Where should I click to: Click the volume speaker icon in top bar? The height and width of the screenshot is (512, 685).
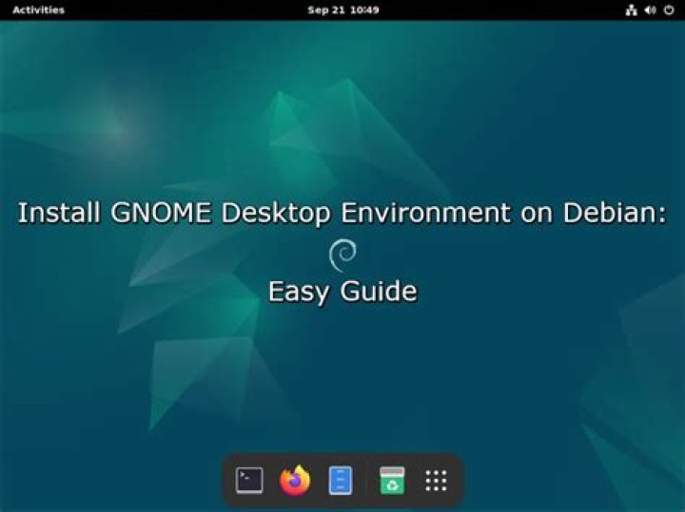coord(650,10)
